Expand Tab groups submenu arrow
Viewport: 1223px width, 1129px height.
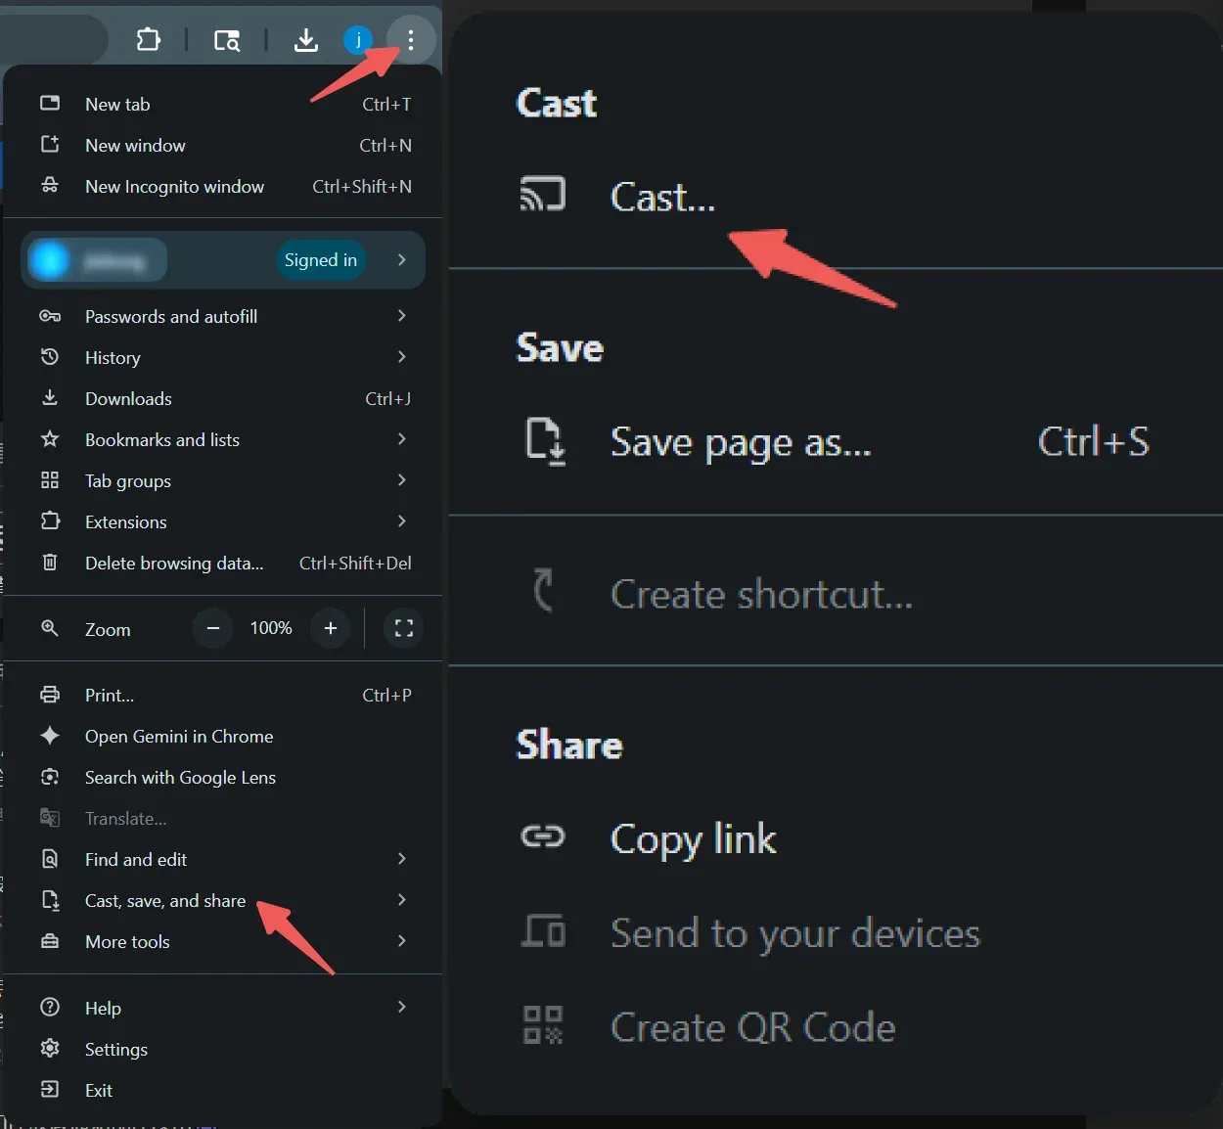pos(402,480)
